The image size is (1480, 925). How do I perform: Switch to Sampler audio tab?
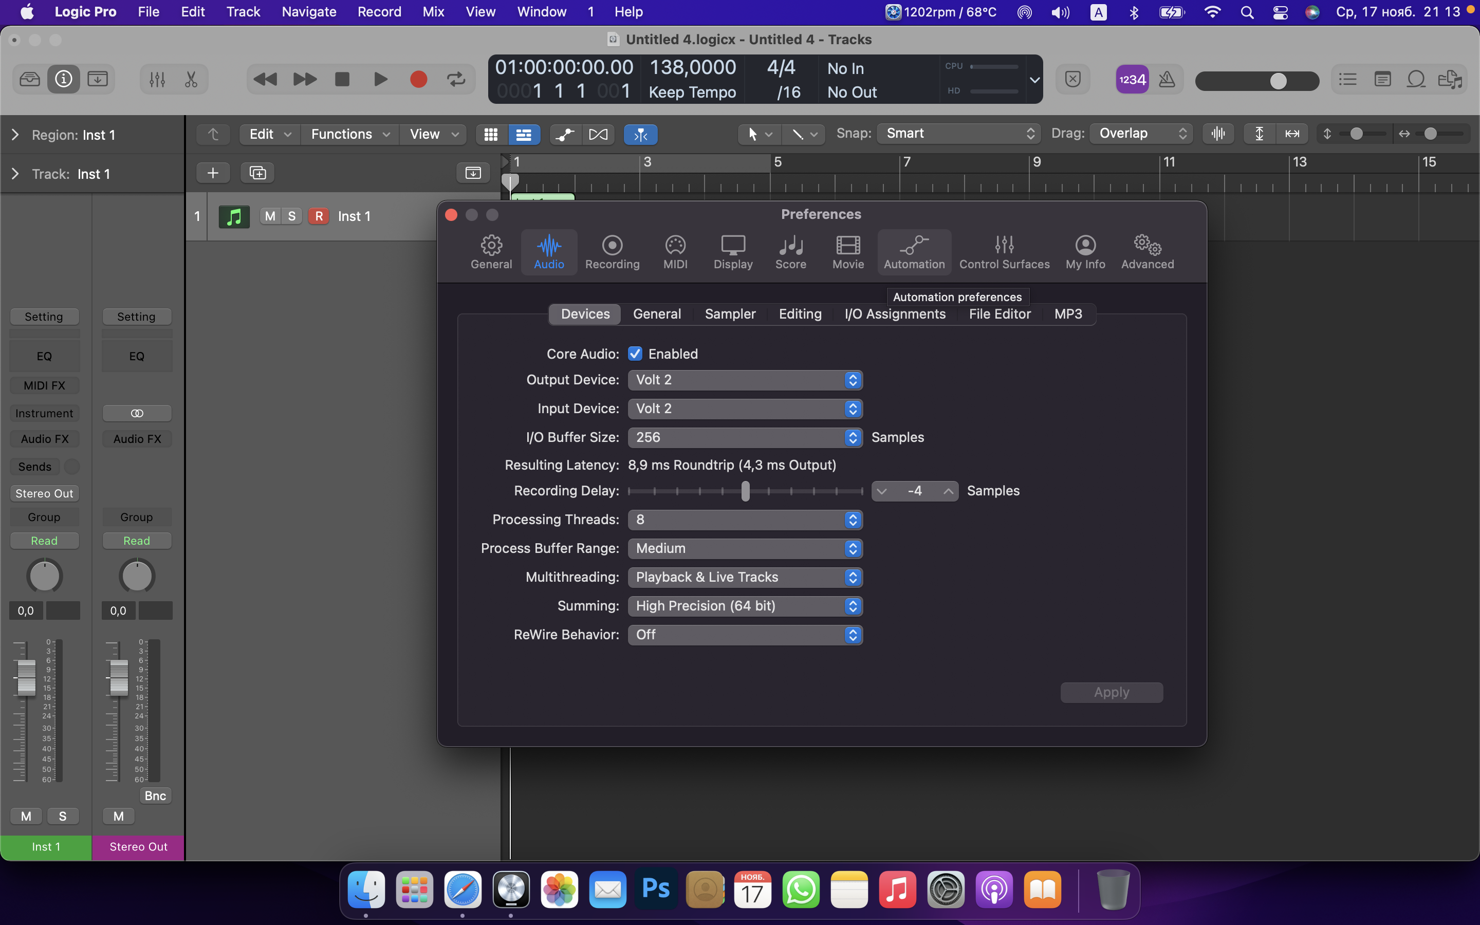click(730, 314)
